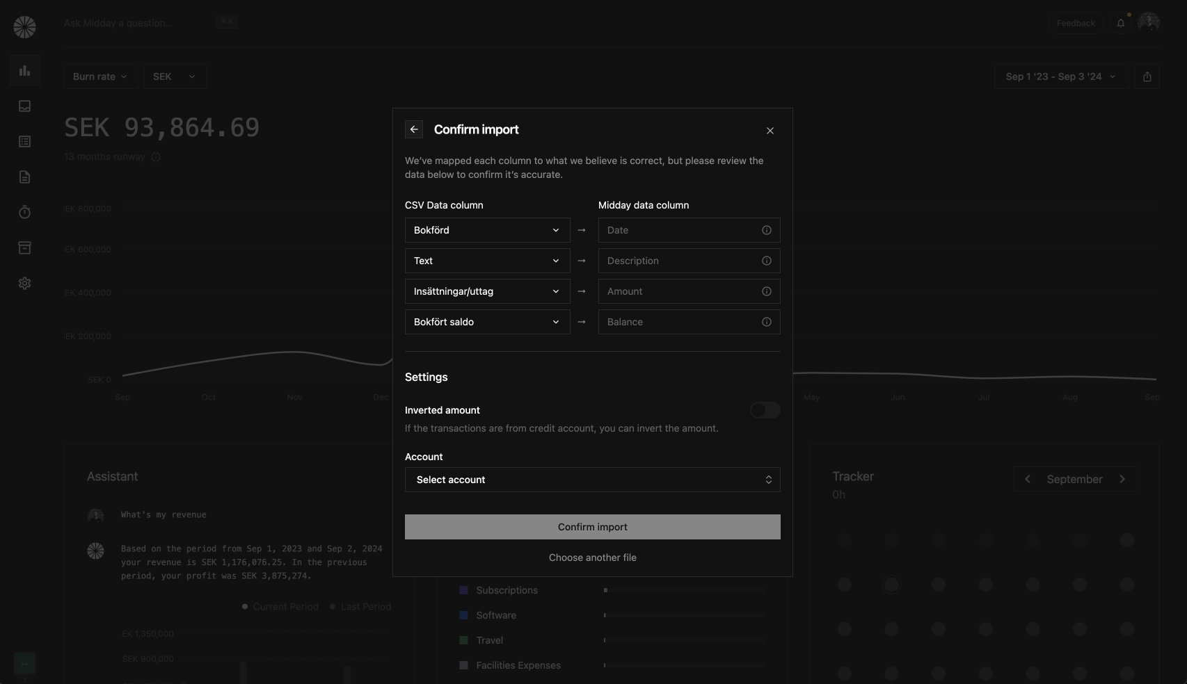Open the notifications bell
Viewport: 1187px width, 684px height.
pyautogui.click(x=1120, y=23)
